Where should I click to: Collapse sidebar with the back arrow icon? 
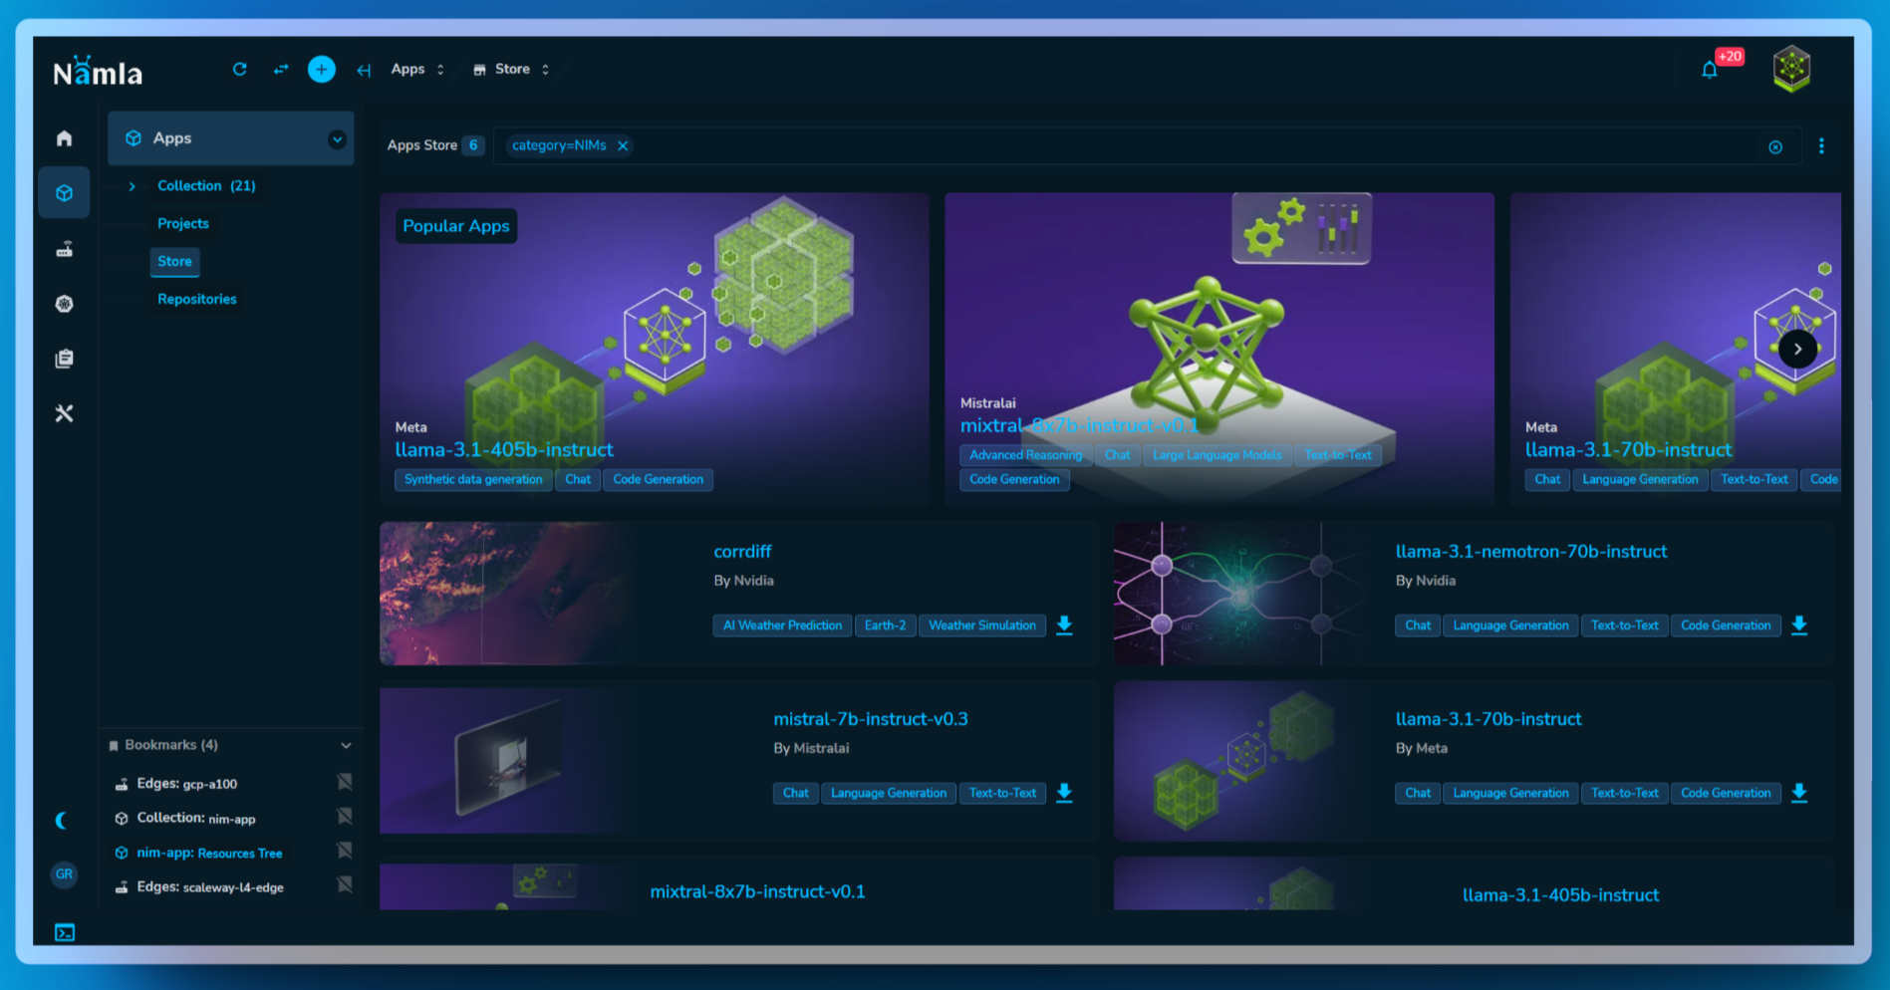[364, 70]
